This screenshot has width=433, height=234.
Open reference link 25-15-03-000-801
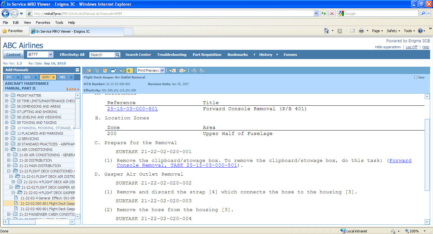click(132, 109)
